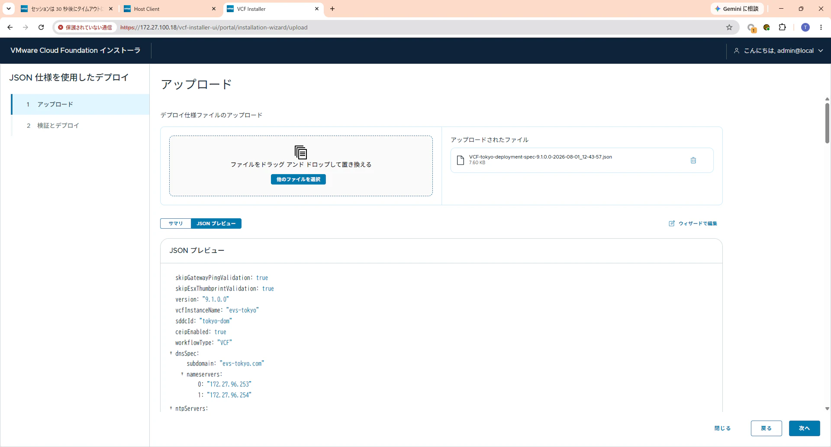Open the Gemini に相談 button
The image size is (831, 447).
click(x=737, y=9)
